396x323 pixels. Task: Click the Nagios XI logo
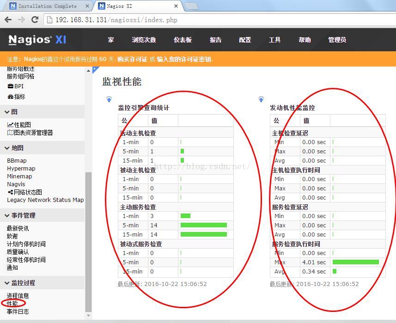[x=37, y=40]
